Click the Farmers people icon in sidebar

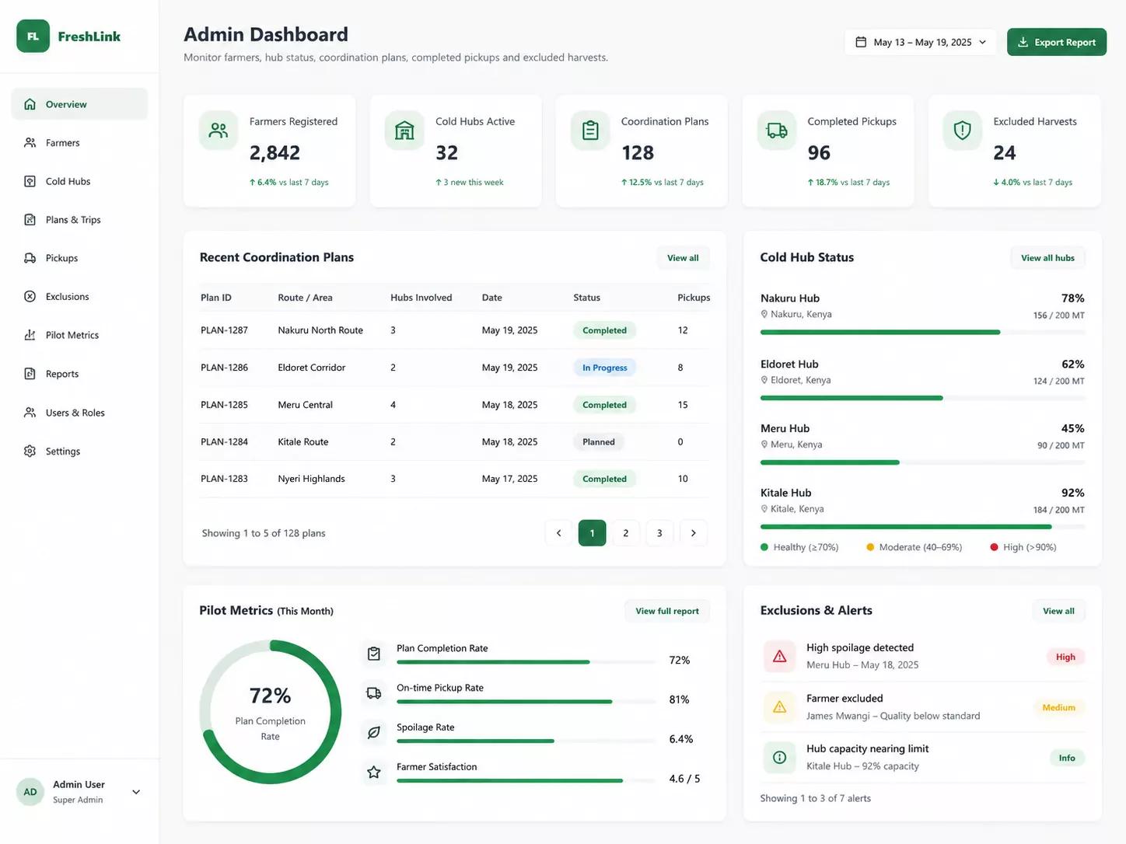point(30,143)
